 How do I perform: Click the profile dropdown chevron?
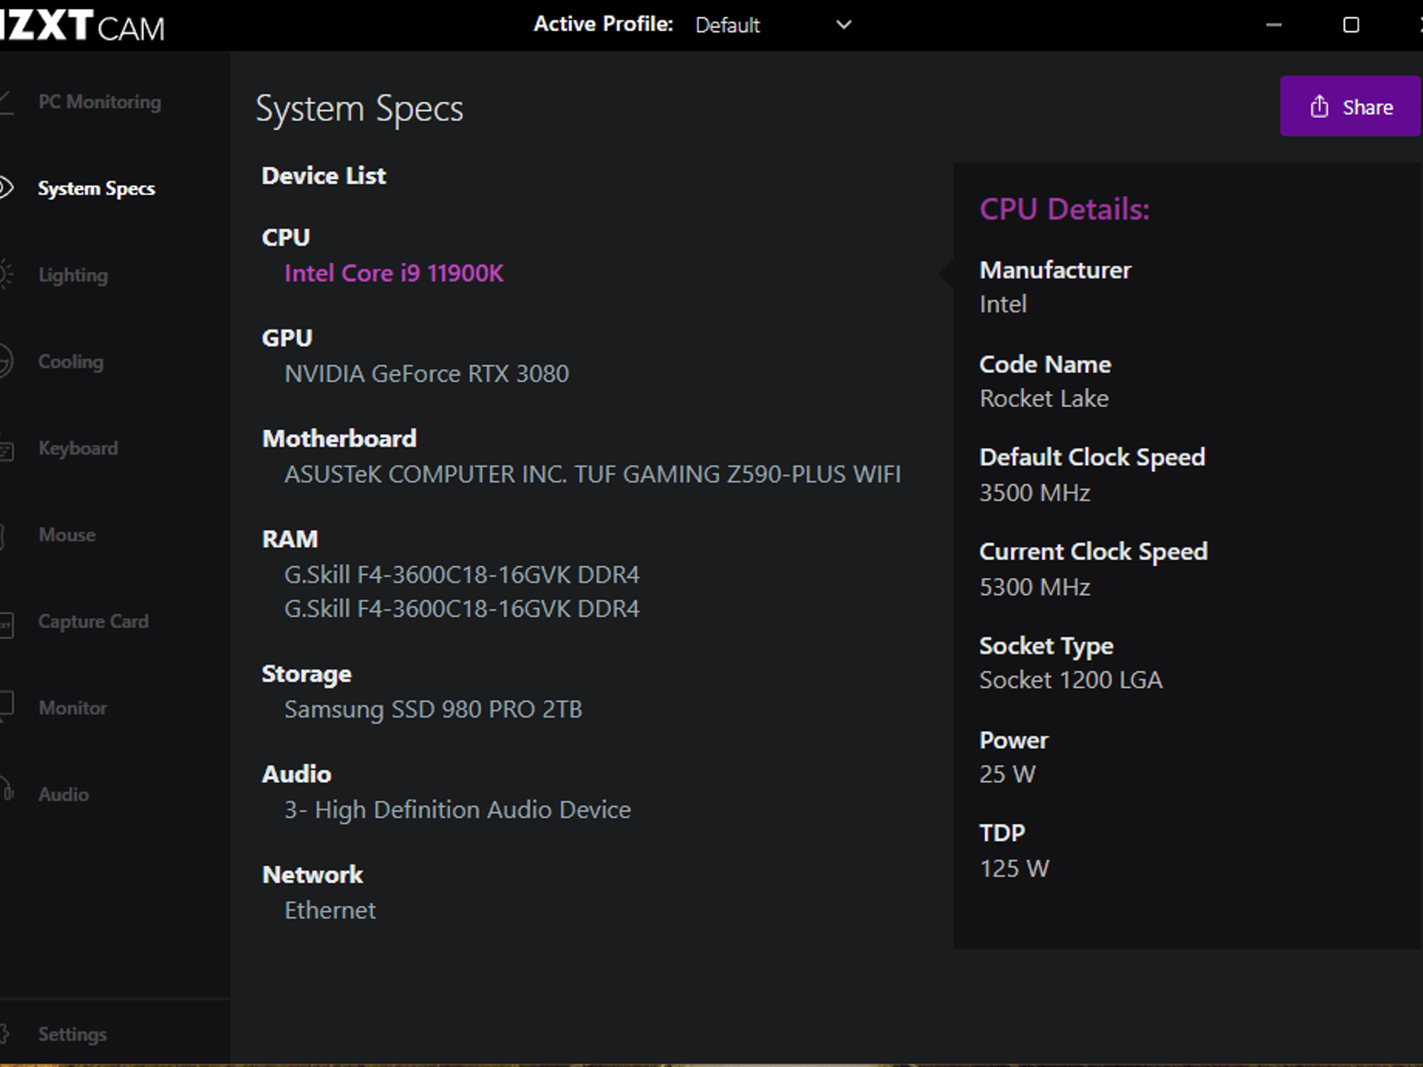(x=844, y=25)
